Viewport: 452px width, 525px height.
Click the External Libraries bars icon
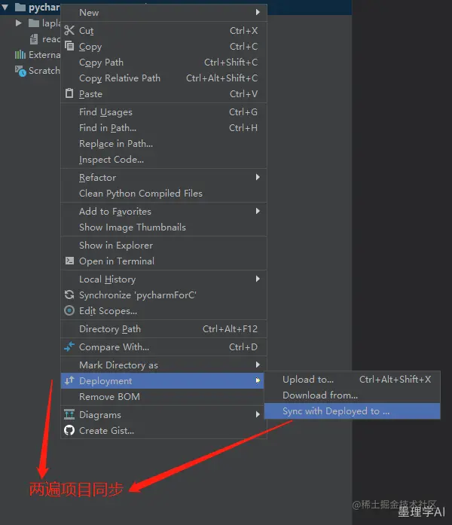(20, 54)
